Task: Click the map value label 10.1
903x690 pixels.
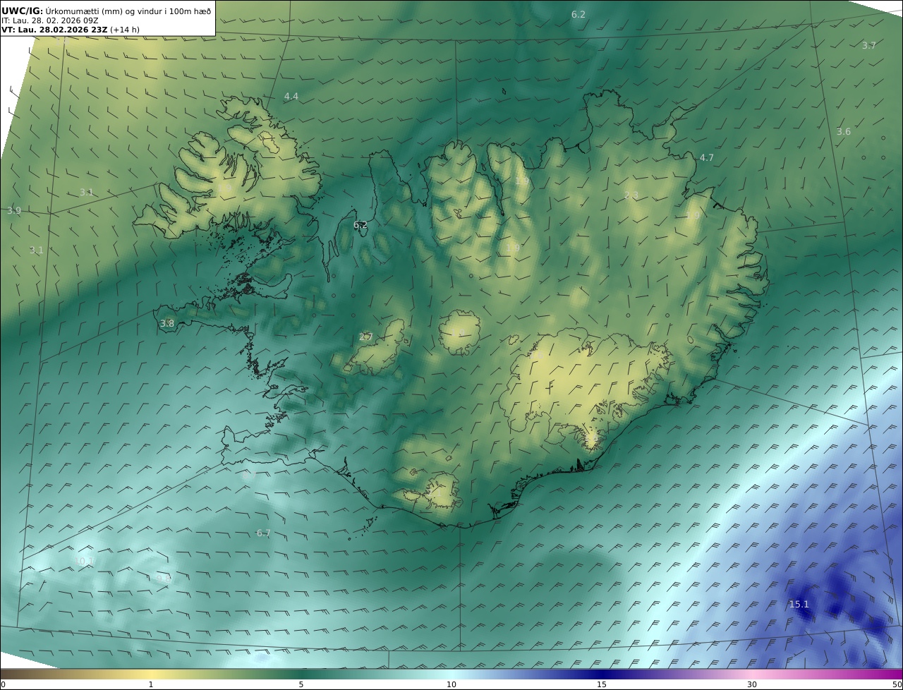Action: [x=84, y=561]
